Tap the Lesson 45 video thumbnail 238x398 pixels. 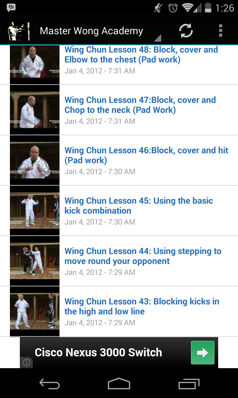pos(35,211)
